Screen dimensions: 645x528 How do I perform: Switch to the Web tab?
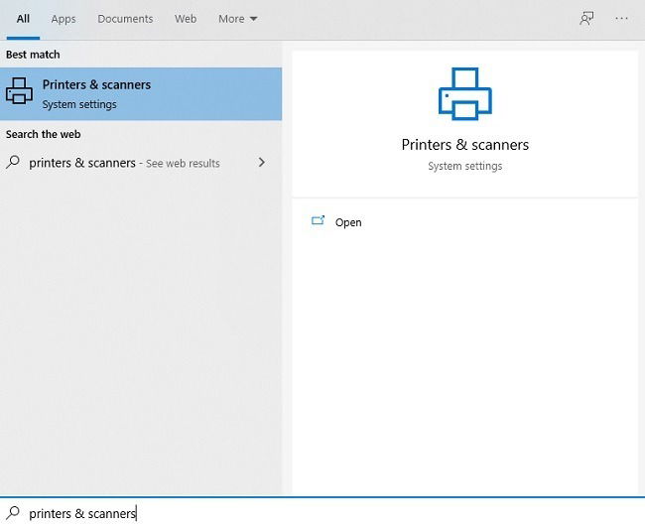point(186,19)
